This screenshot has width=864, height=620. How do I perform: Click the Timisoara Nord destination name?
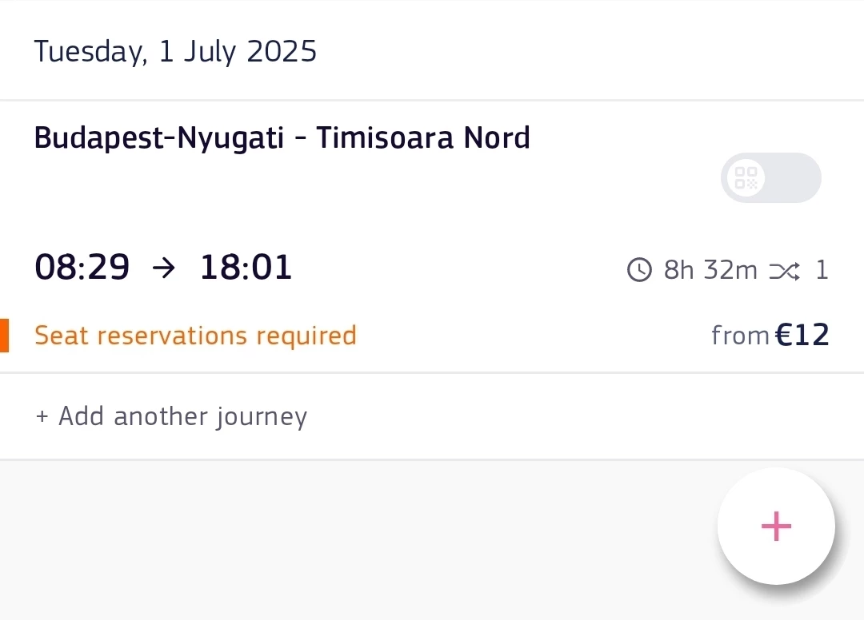click(x=423, y=137)
